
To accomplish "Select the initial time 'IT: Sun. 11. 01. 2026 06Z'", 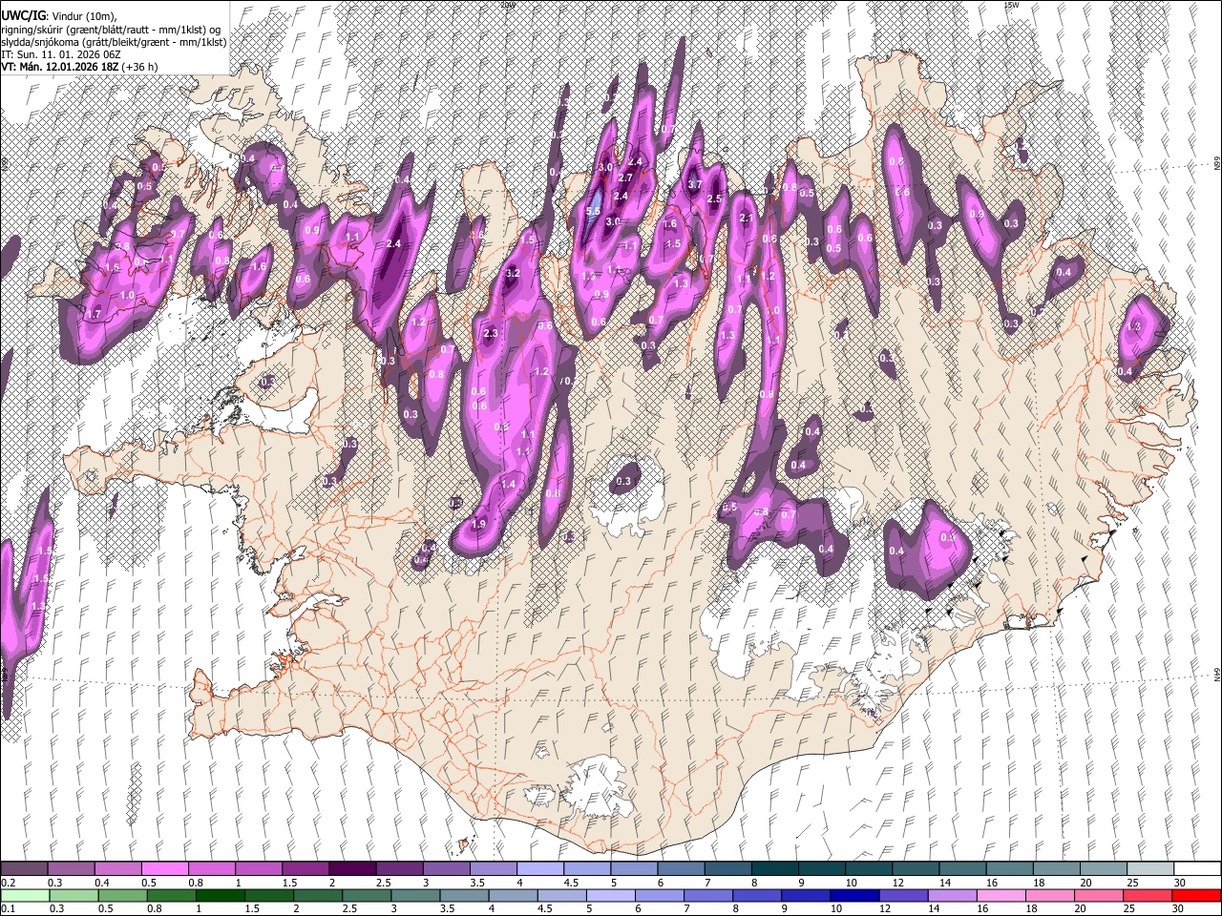I will tap(59, 54).
